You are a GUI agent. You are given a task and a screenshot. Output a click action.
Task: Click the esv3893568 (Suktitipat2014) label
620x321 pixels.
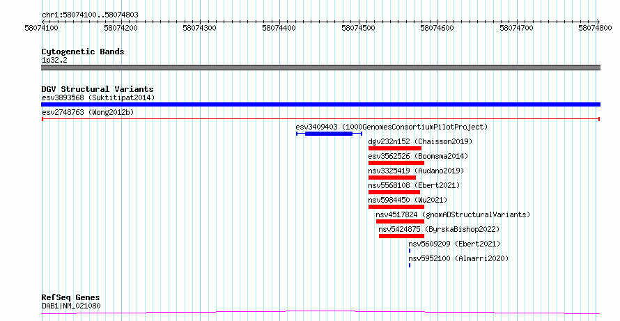click(98, 97)
